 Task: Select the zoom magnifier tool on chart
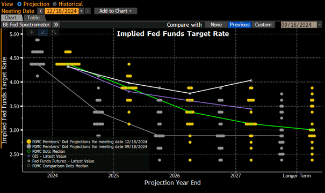pos(54,32)
